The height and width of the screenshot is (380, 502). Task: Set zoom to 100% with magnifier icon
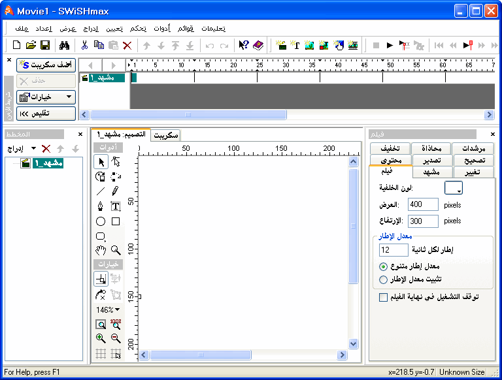coord(116,324)
